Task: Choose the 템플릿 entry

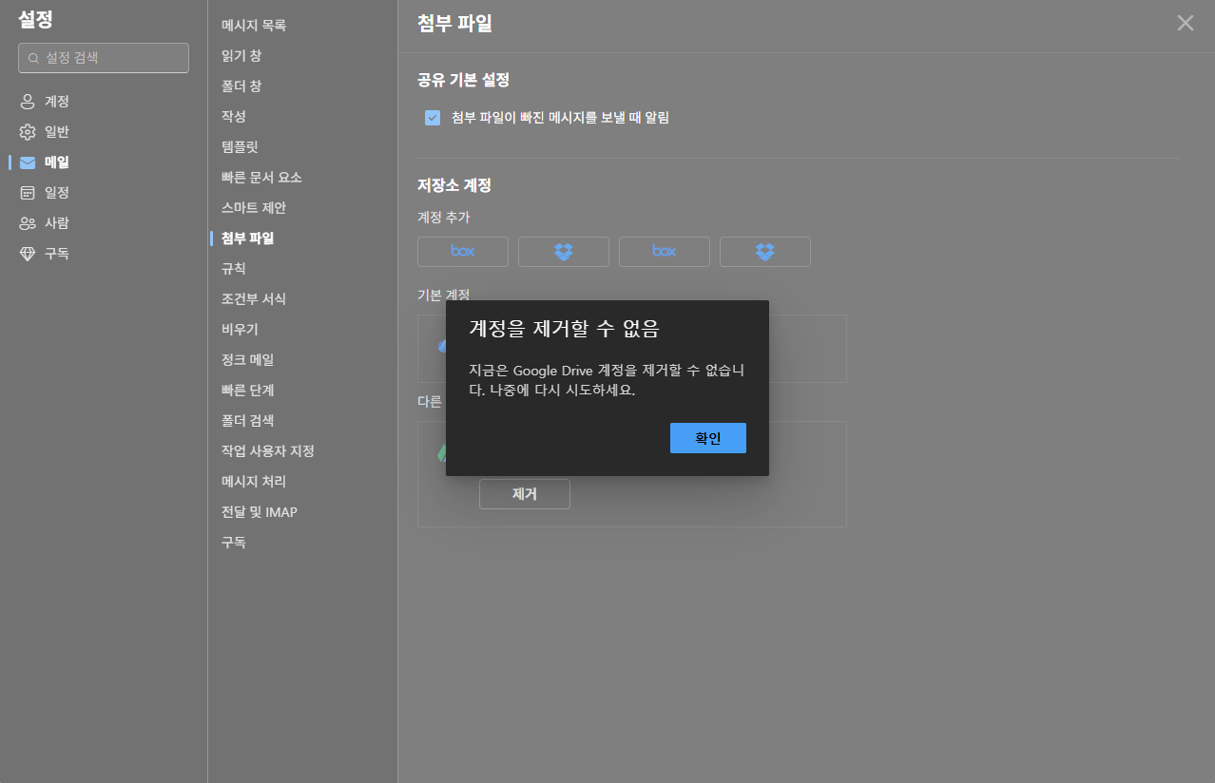Action: [x=240, y=146]
